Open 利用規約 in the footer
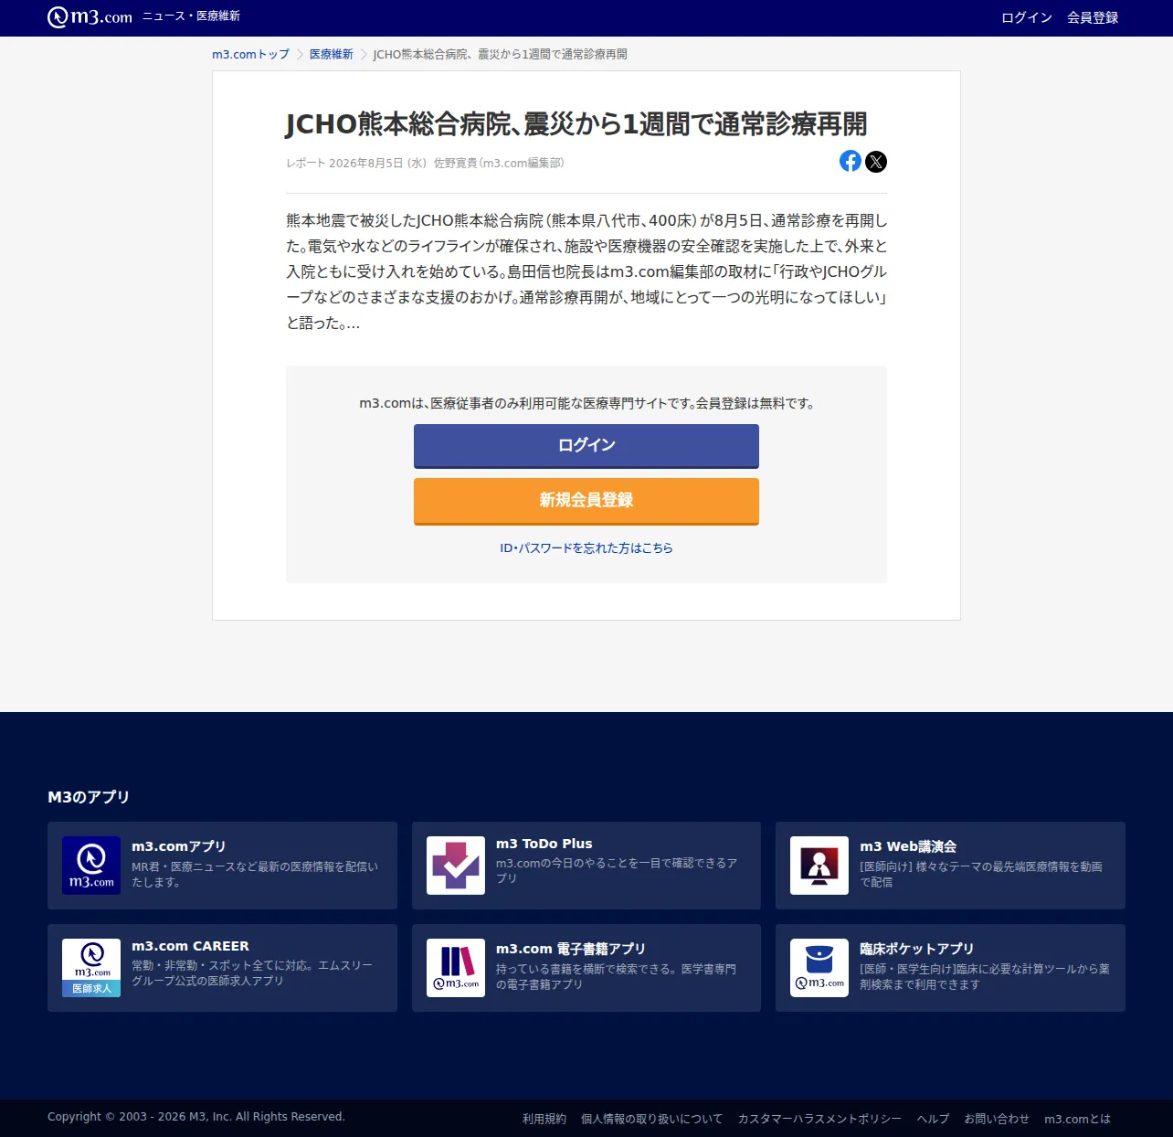 (x=544, y=1119)
